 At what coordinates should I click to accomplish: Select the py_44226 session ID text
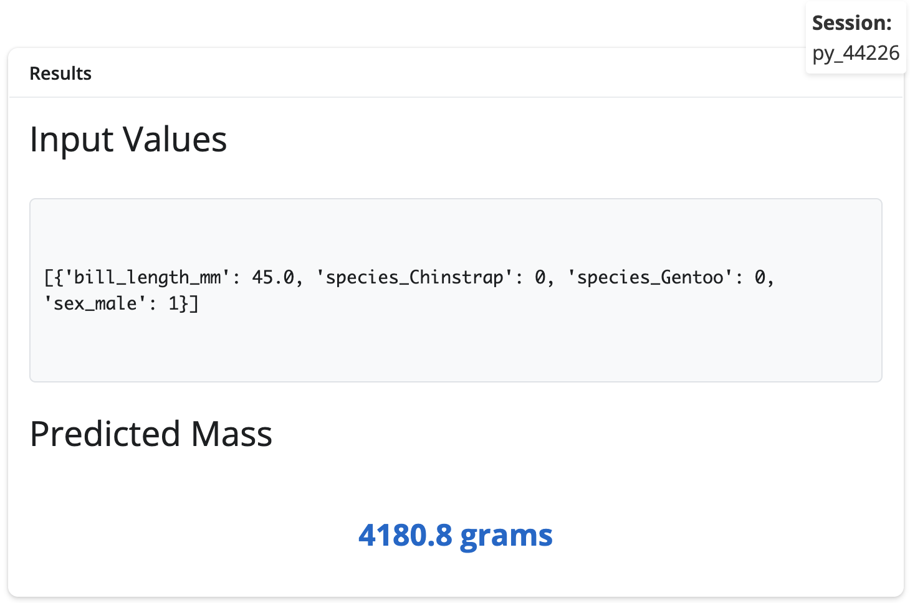pos(856,53)
